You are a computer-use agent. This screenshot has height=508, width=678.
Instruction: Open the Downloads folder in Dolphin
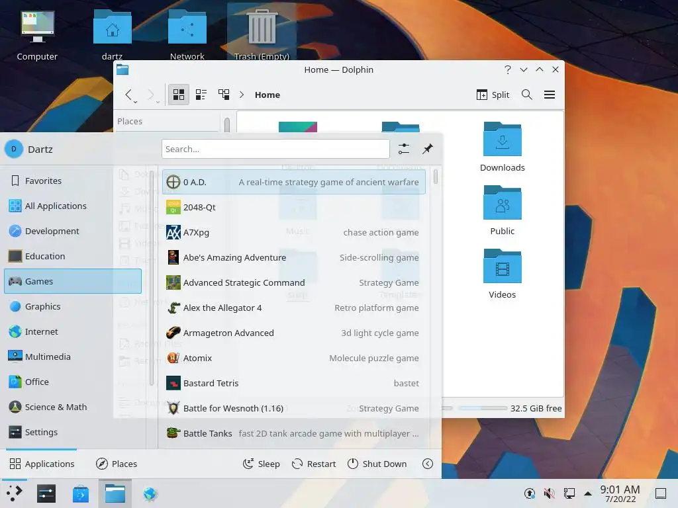503,147
